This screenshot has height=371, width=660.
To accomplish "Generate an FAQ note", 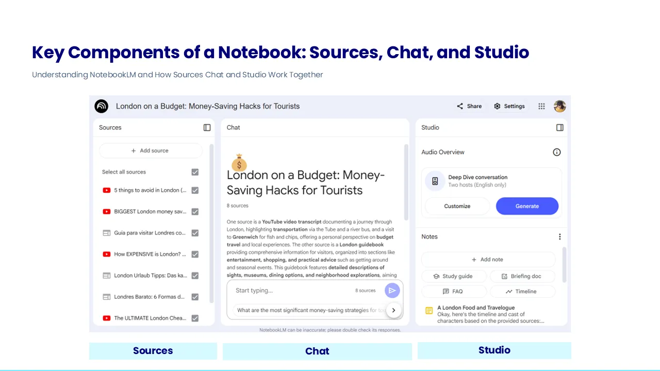I will 453,291.
